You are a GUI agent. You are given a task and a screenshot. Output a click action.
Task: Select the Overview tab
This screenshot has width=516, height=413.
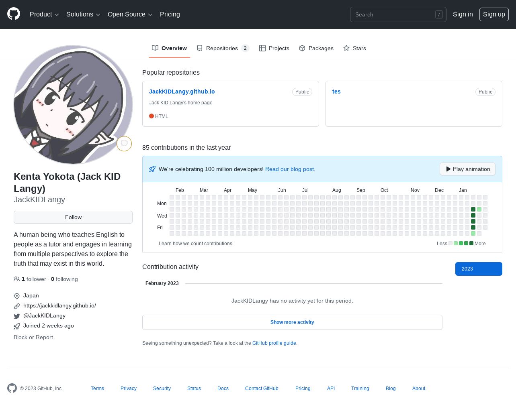point(169,48)
